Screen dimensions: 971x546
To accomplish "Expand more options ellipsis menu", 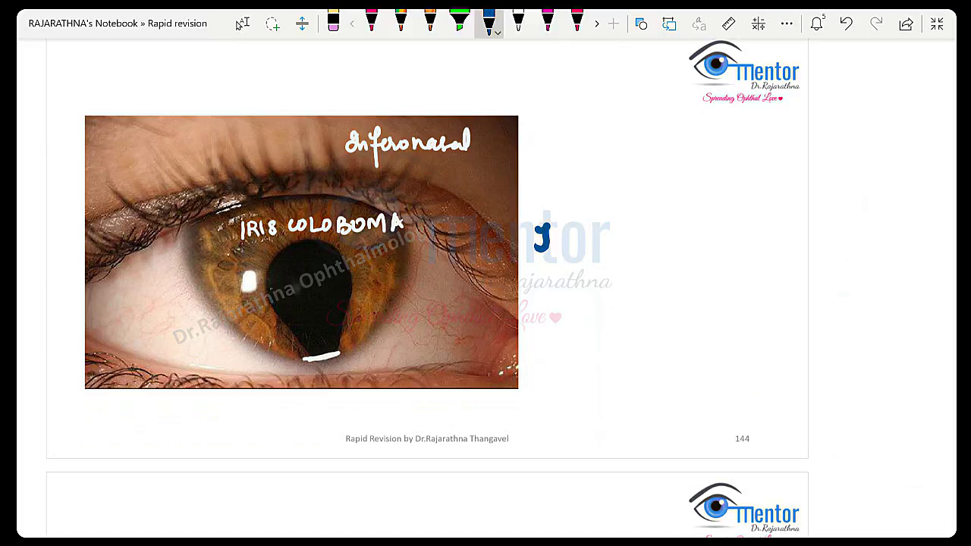I will point(787,24).
